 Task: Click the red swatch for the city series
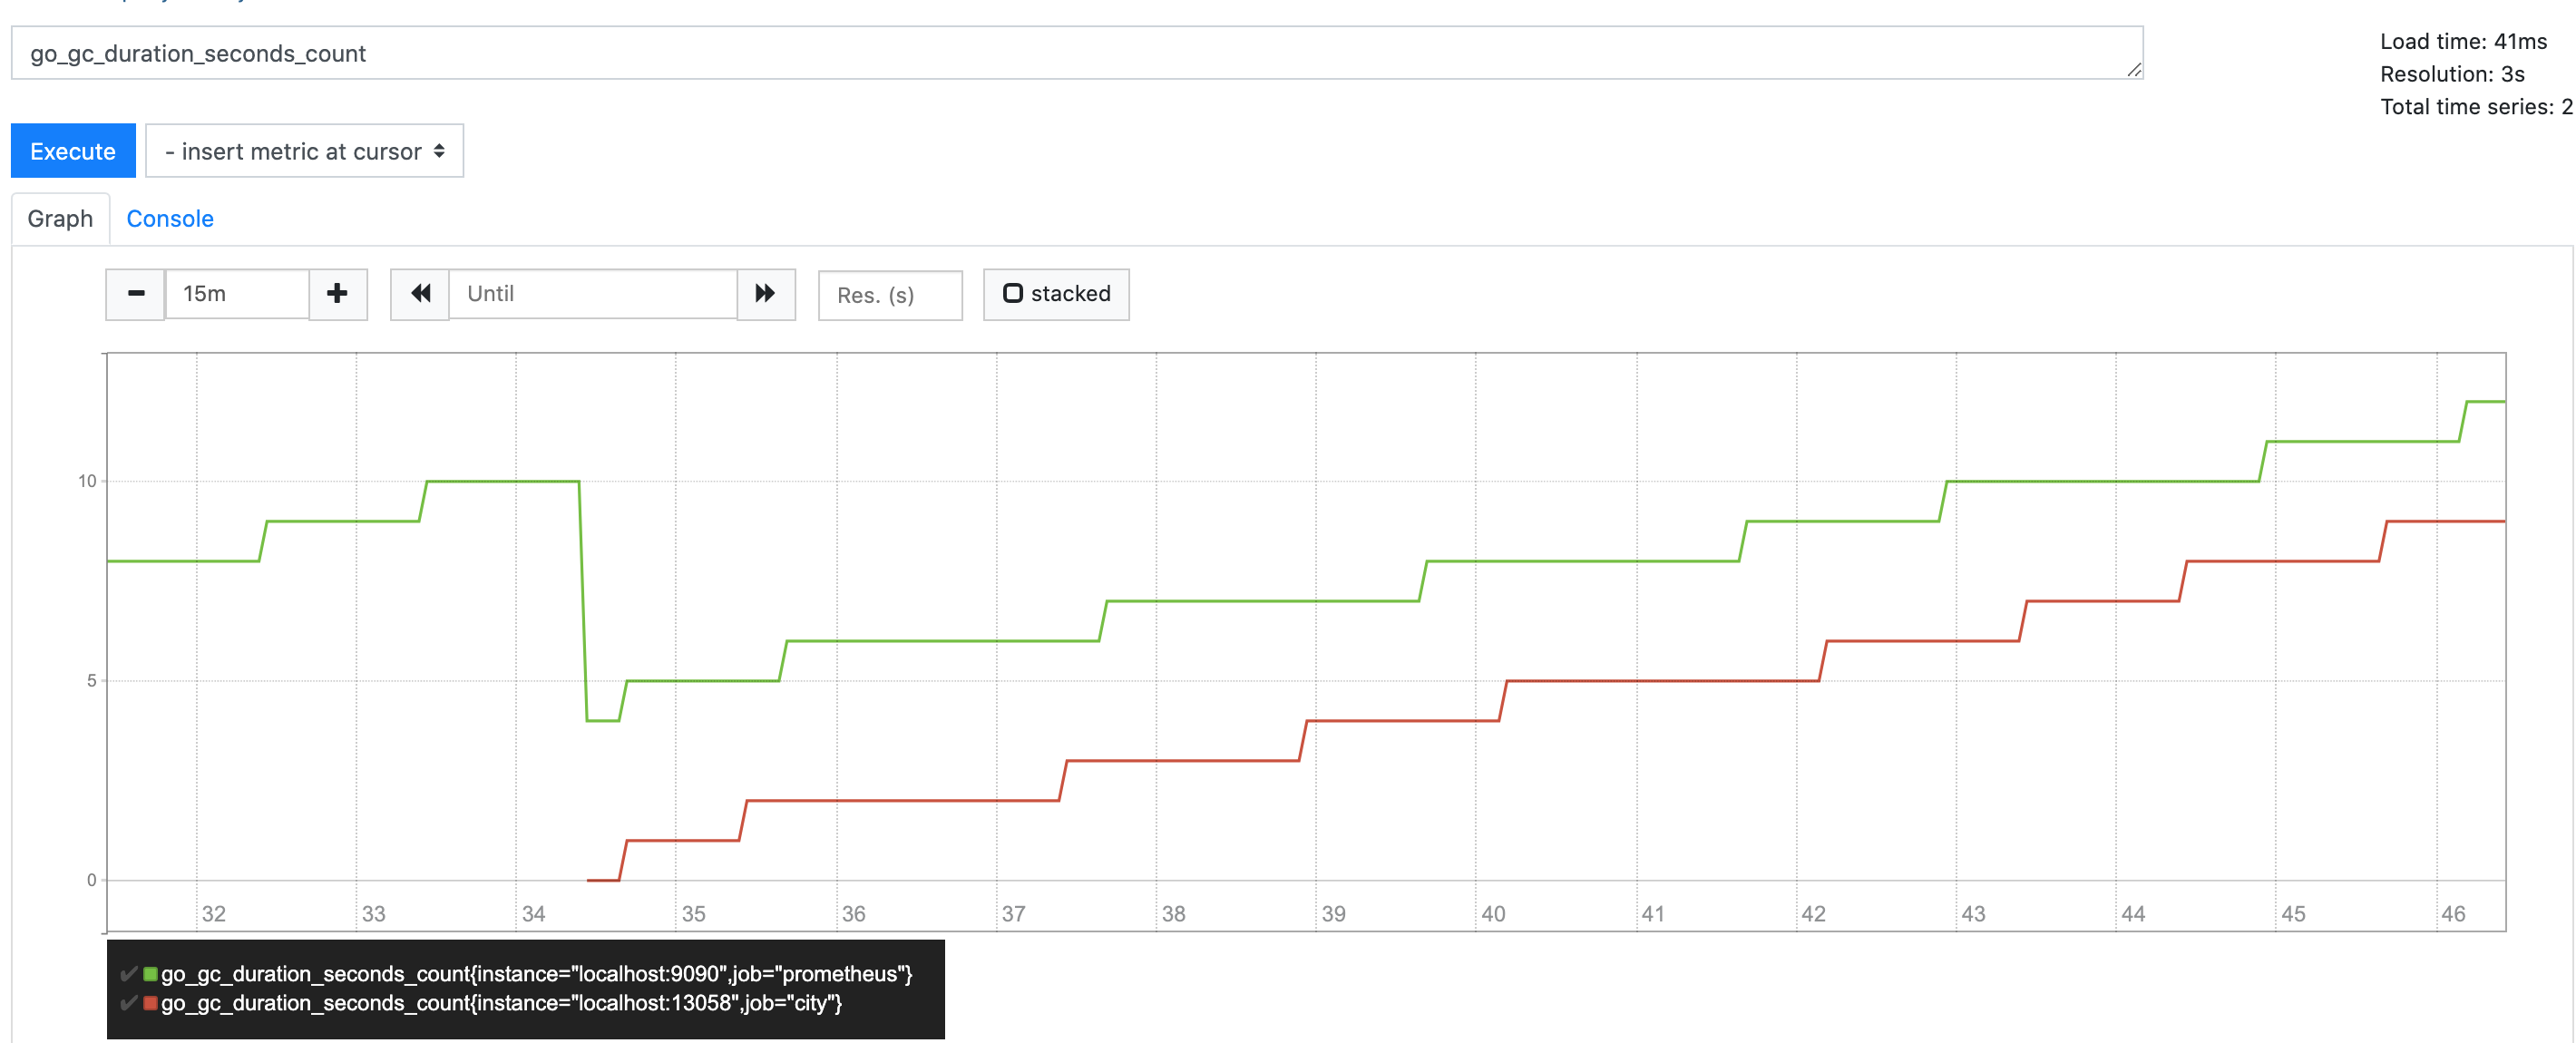(x=150, y=1003)
